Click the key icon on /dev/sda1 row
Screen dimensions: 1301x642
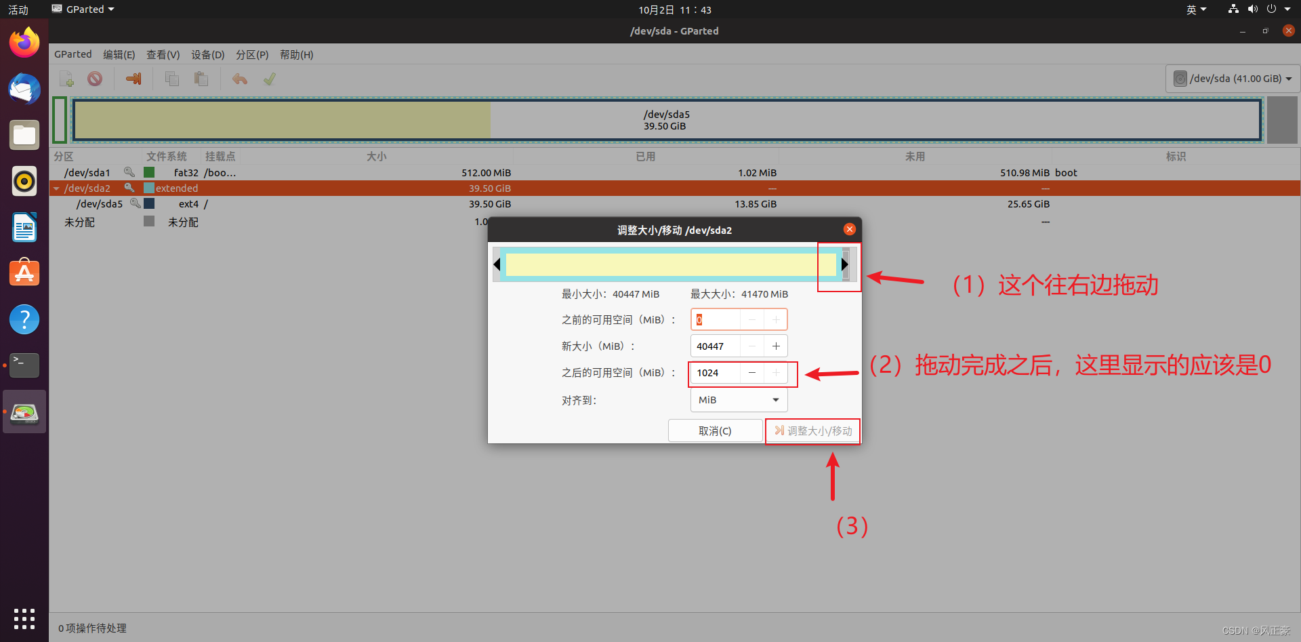coord(129,172)
